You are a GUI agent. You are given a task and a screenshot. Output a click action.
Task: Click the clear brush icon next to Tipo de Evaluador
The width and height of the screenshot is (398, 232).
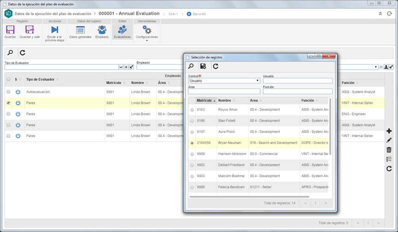click(131, 67)
